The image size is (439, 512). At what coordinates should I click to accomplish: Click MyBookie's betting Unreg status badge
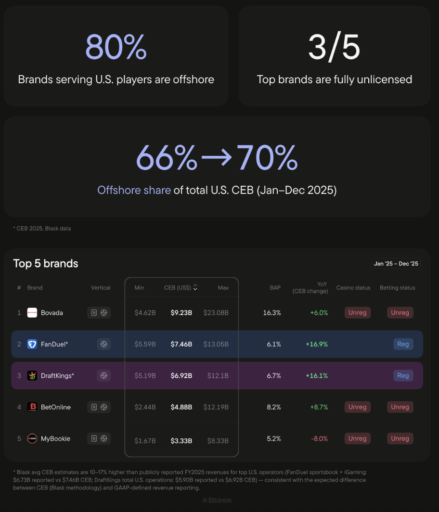coord(400,438)
